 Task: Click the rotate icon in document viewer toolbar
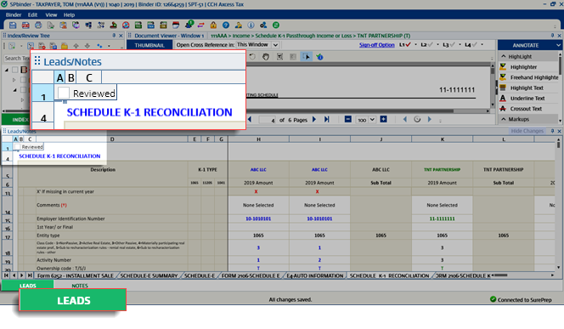(252, 57)
